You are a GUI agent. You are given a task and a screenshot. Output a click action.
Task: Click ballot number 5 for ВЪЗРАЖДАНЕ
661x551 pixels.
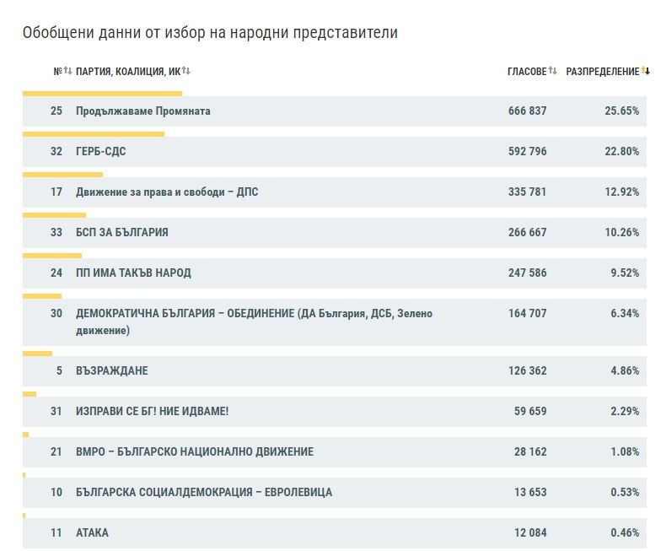(x=59, y=371)
